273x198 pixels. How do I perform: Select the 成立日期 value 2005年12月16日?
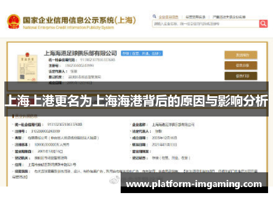[x=164, y=138]
